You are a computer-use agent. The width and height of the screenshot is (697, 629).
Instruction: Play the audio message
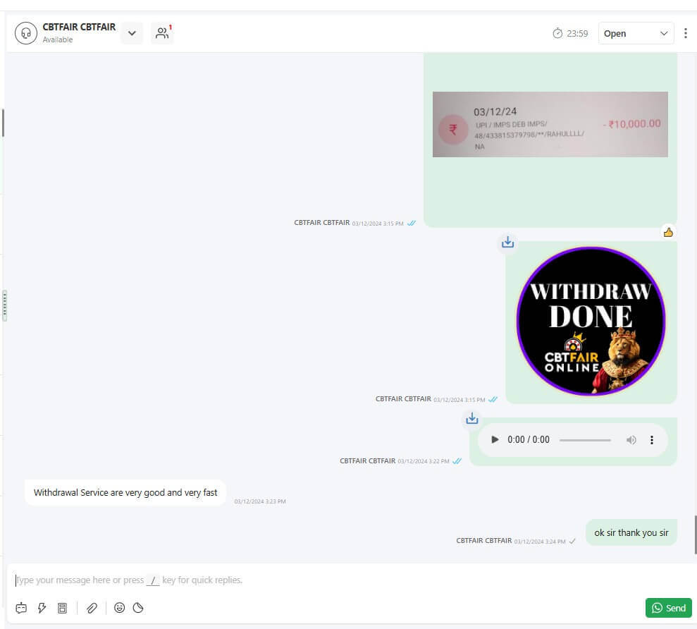coord(495,439)
